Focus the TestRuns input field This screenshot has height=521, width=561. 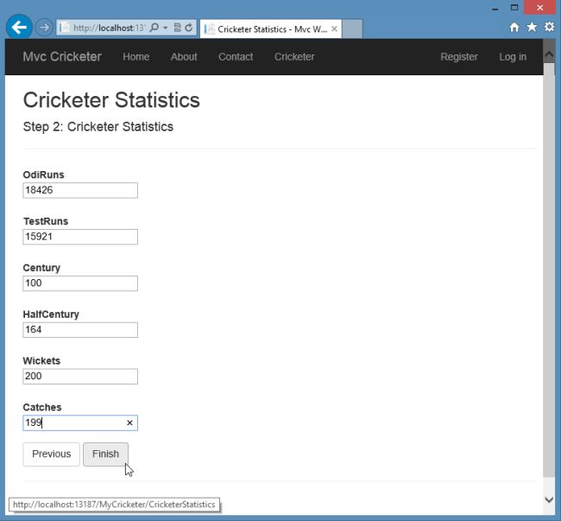pyautogui.click(x=80, y=237)
